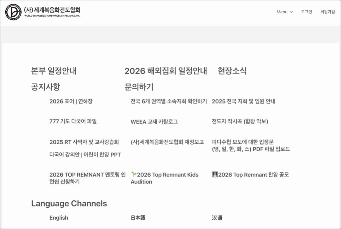View 현장소식 field news
This screenshot has height=229, width=341.
[x=232, y=71]
